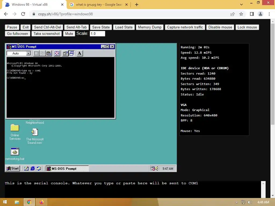The image size is (275, 206).
Task: Click the Show Desktop quick launch icon
Action: pos(26,168)
